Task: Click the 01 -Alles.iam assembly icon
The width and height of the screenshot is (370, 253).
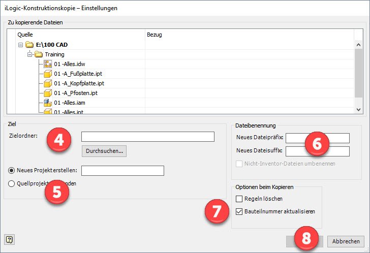Action: [x=48, y=103]
